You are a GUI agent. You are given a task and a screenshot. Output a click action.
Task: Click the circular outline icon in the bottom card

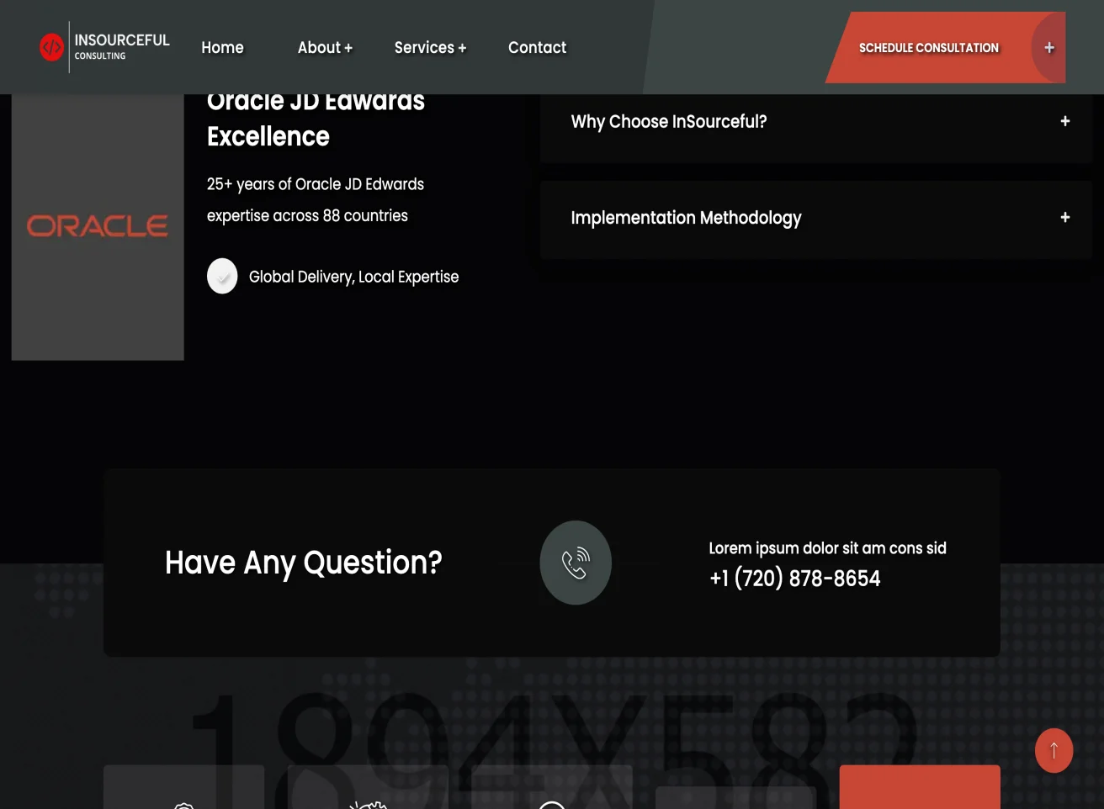(551, 805)
